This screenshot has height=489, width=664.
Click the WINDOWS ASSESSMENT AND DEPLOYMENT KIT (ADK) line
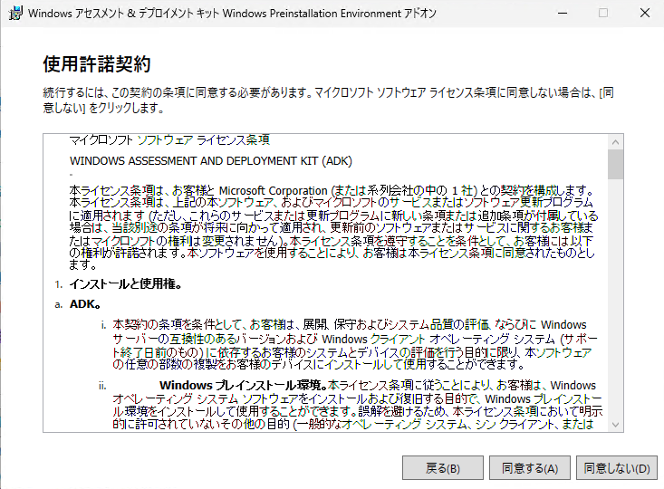[211, 161]
